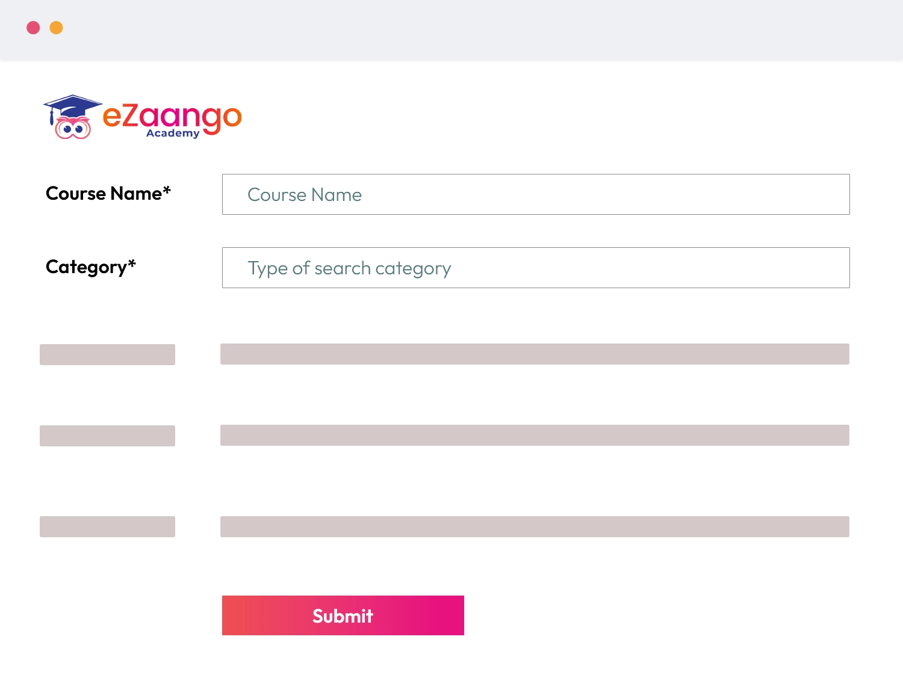Click the third gray placeholder label bar

click(107, 526)
